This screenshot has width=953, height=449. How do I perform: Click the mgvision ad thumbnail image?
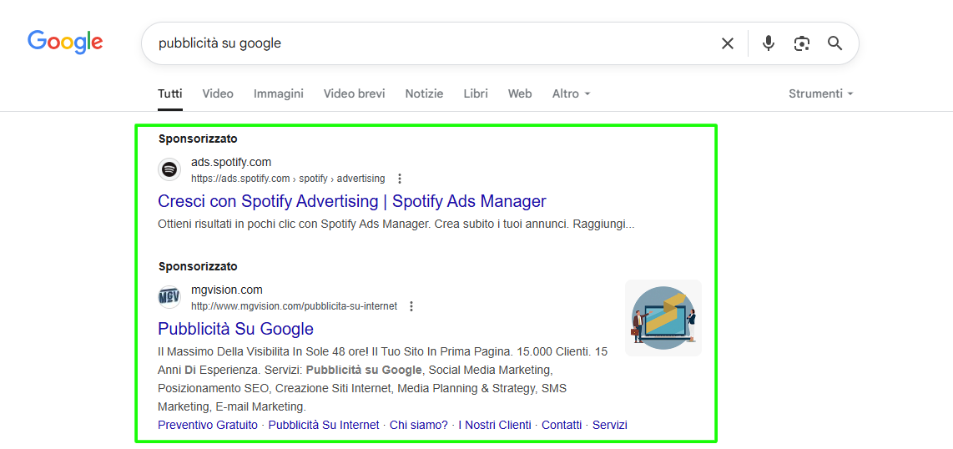(663, 318)
